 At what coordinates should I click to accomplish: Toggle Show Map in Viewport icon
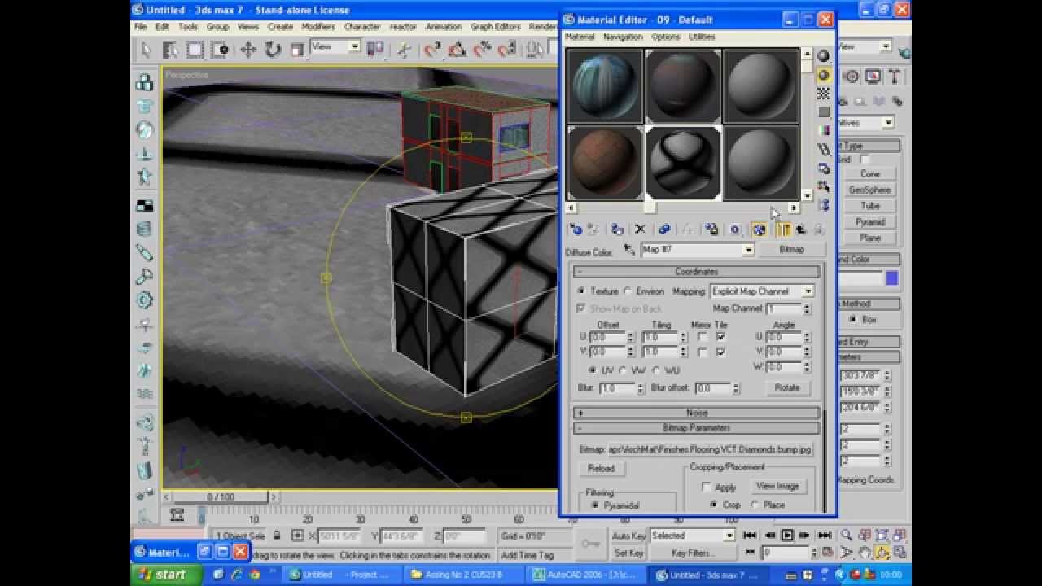[x=759, y=230]
